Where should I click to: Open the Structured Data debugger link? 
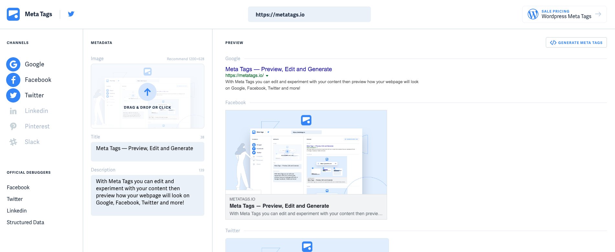pyautogui.click(x=26, y=222)
